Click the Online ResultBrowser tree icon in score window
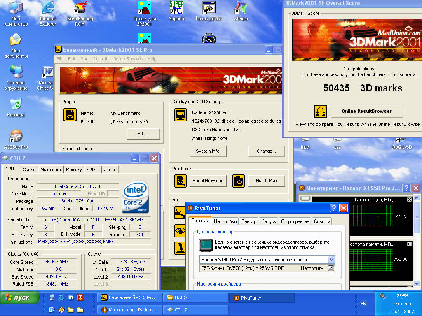The image size is (422, 316). click(x=321, y=111)
